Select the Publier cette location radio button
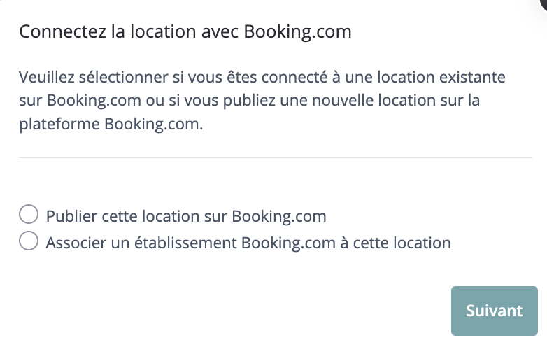 [x=29, y=215]
